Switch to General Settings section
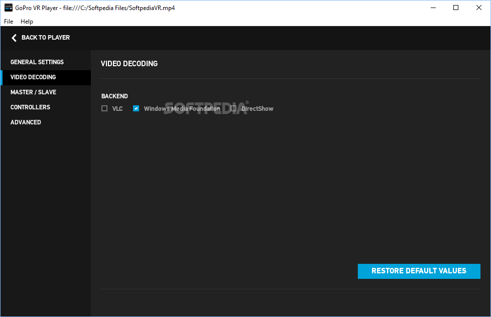 click(x=46, y=62)
